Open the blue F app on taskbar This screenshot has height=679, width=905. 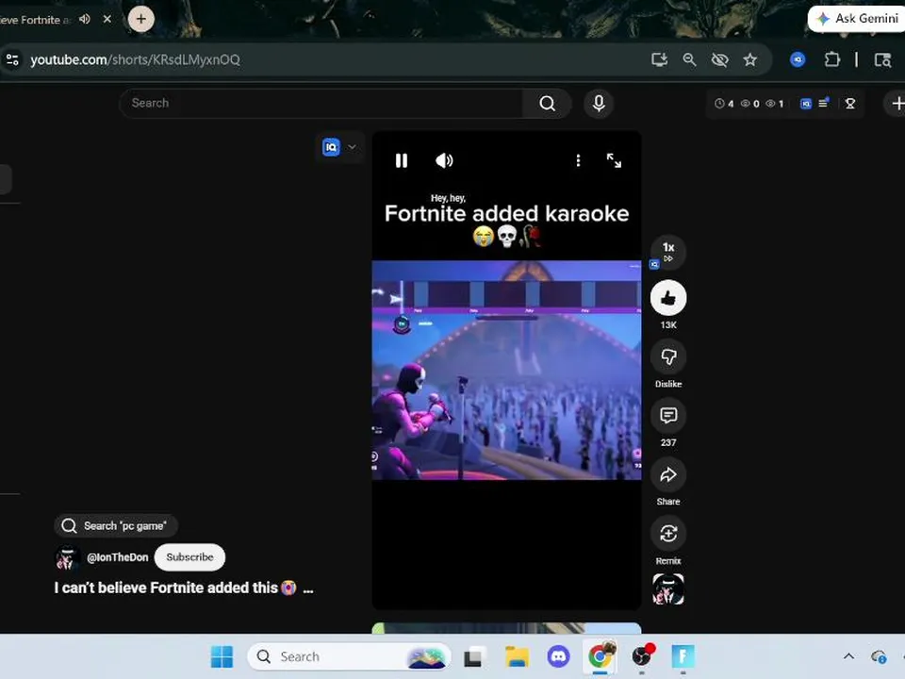pos(683,656)
